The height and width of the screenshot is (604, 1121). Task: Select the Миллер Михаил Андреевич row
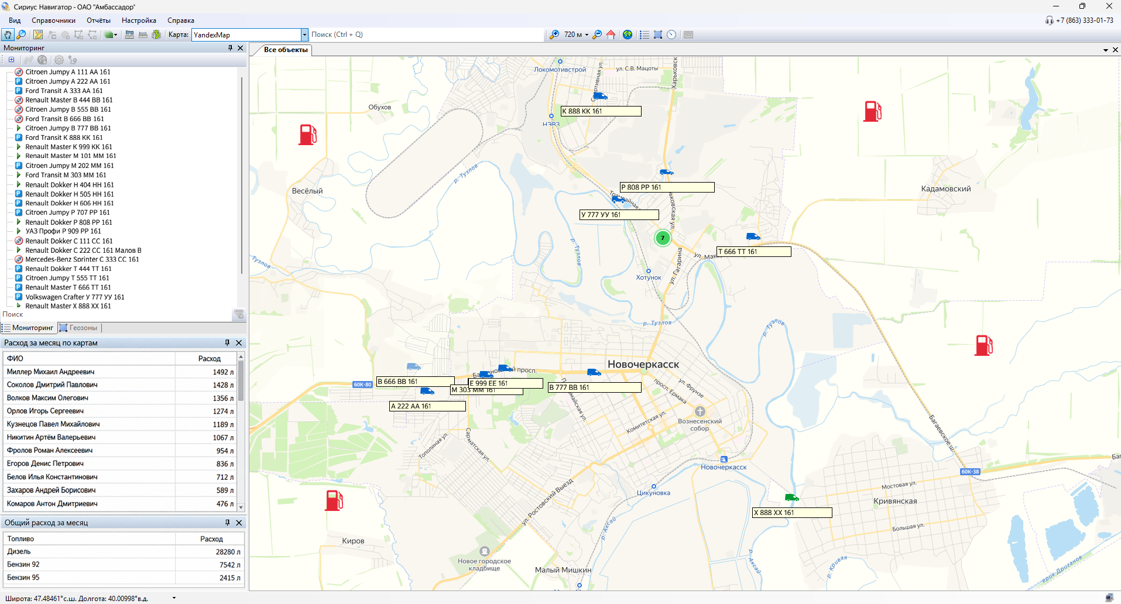[x=119, y=372]
